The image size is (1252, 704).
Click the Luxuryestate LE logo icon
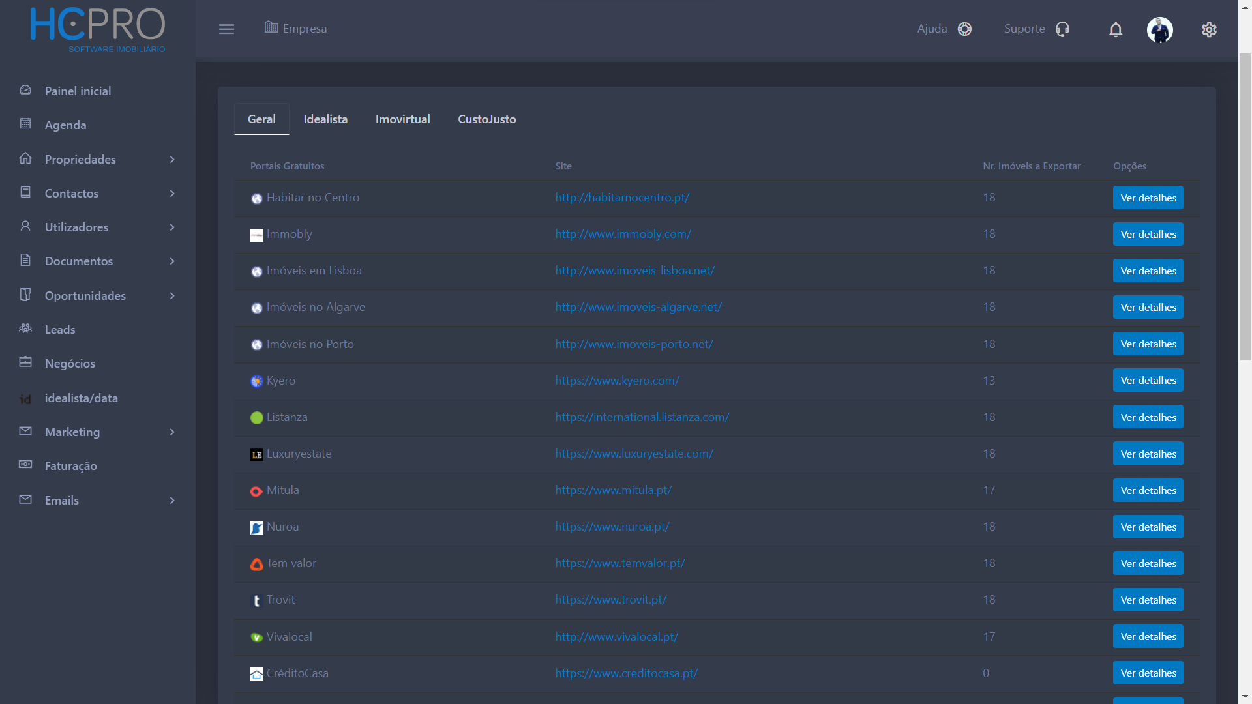point(257,454)
